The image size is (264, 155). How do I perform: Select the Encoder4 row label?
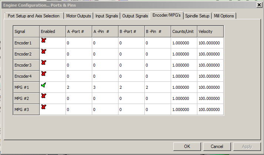pos(26,76)
